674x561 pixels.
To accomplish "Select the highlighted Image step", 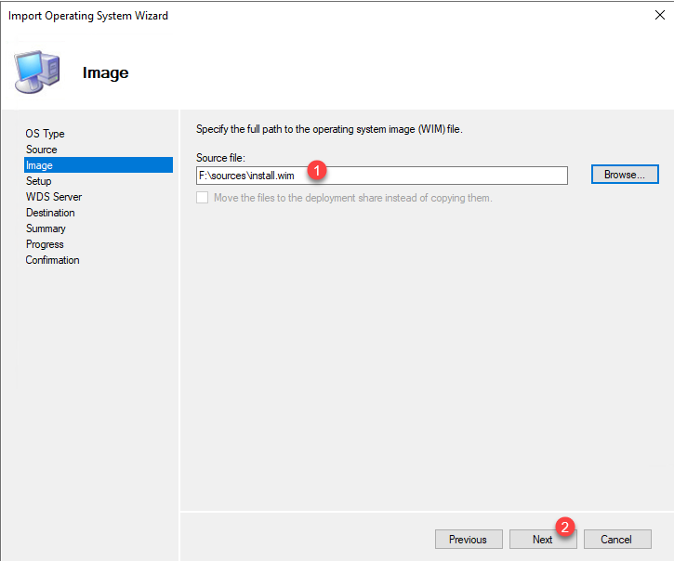I will (x=39, y=165).
